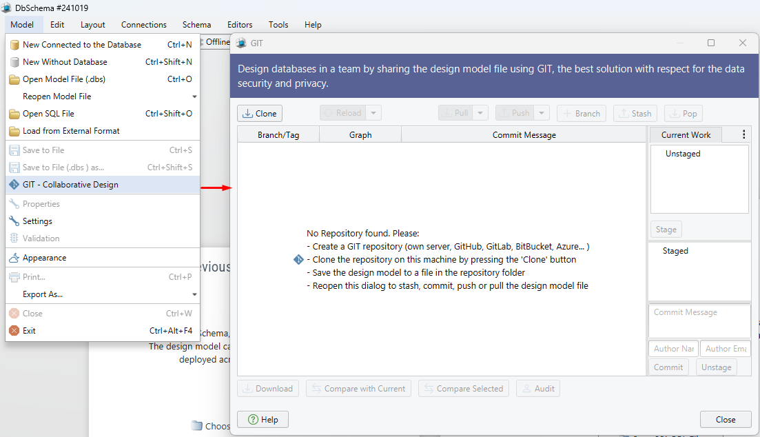The width and height of the screenshot is (760, 437).
Task: Click the New Connected to the Database icon
Action: click(x=14, y=45)
